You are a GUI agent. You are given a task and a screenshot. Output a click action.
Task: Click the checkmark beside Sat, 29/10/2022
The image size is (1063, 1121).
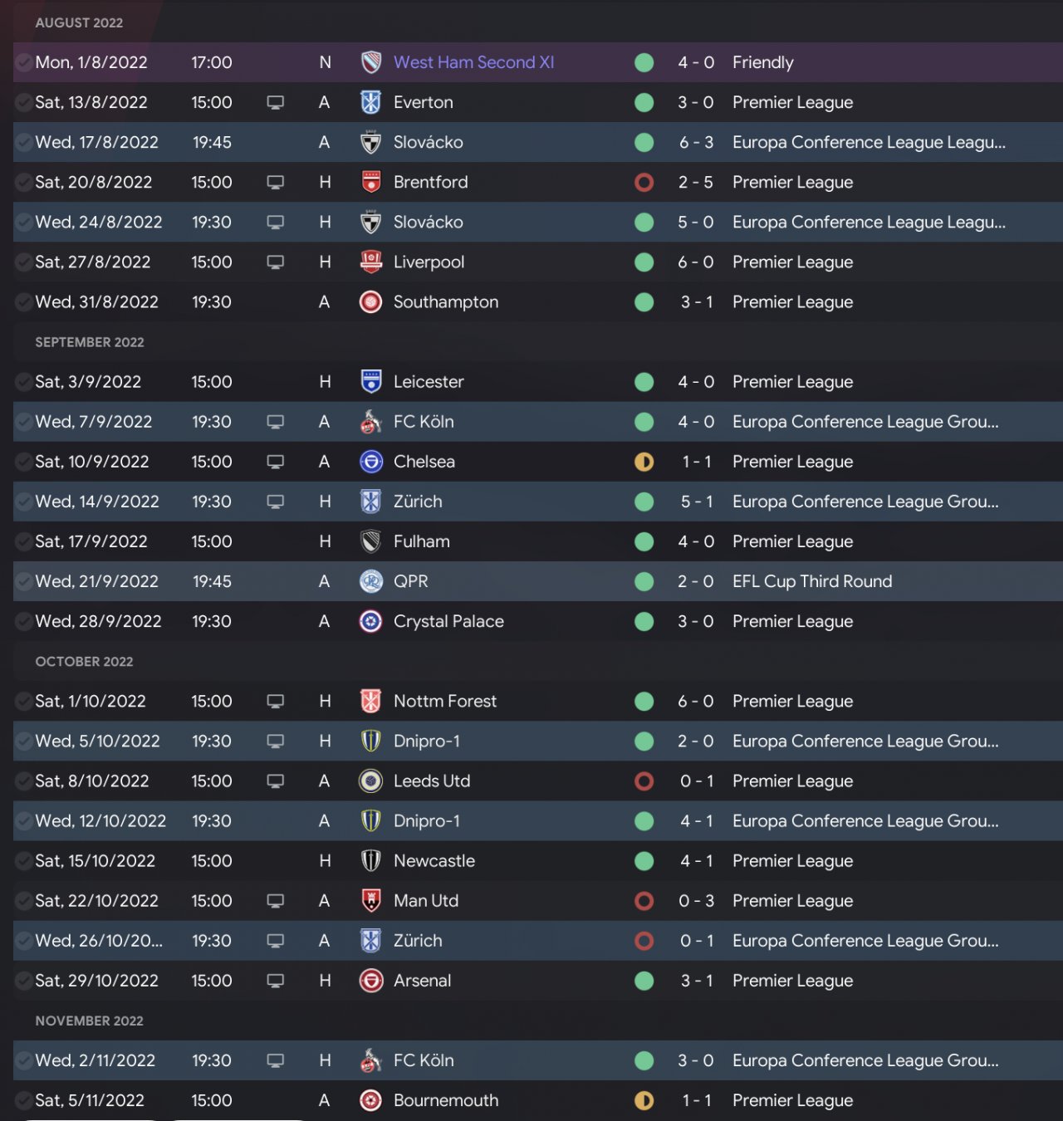(x=23, y=981)
